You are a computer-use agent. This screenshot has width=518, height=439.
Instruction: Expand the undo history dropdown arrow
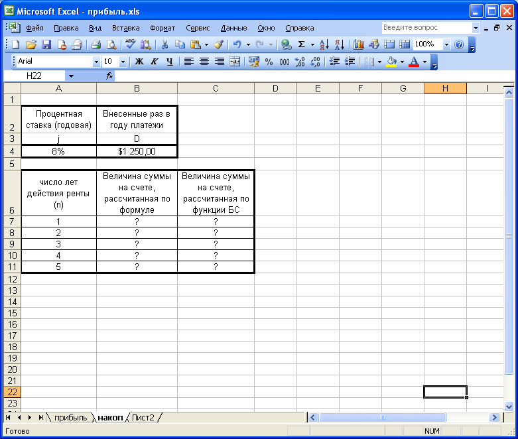point(248,44)
